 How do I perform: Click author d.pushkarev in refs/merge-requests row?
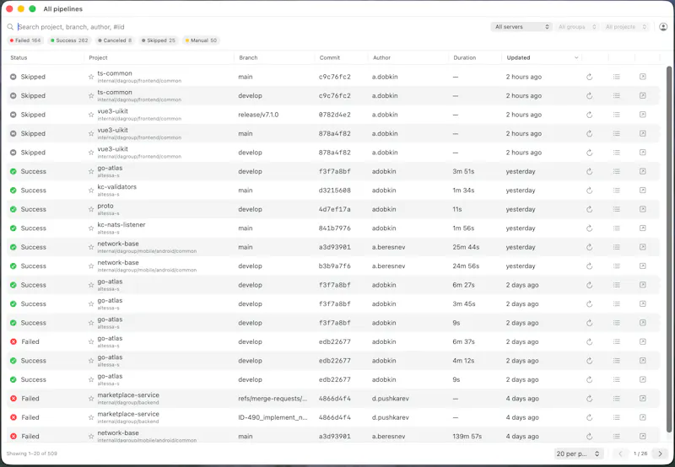tap(391, 399)
